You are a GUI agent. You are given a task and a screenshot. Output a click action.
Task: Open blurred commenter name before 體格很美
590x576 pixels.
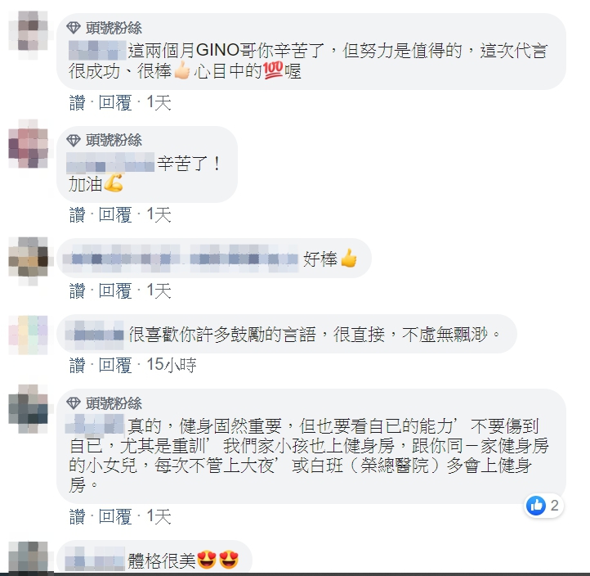tap(95, 559)
